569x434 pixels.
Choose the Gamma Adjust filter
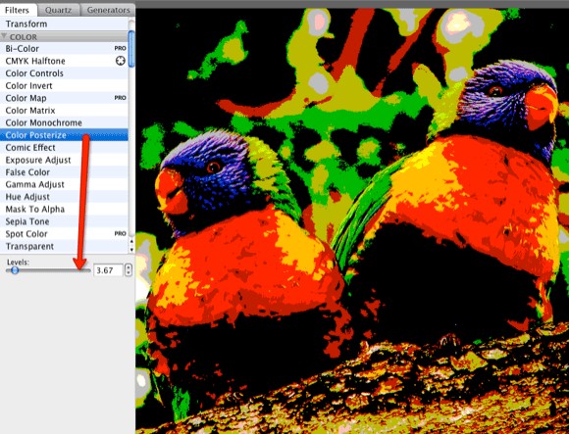(x=64, y=184)
